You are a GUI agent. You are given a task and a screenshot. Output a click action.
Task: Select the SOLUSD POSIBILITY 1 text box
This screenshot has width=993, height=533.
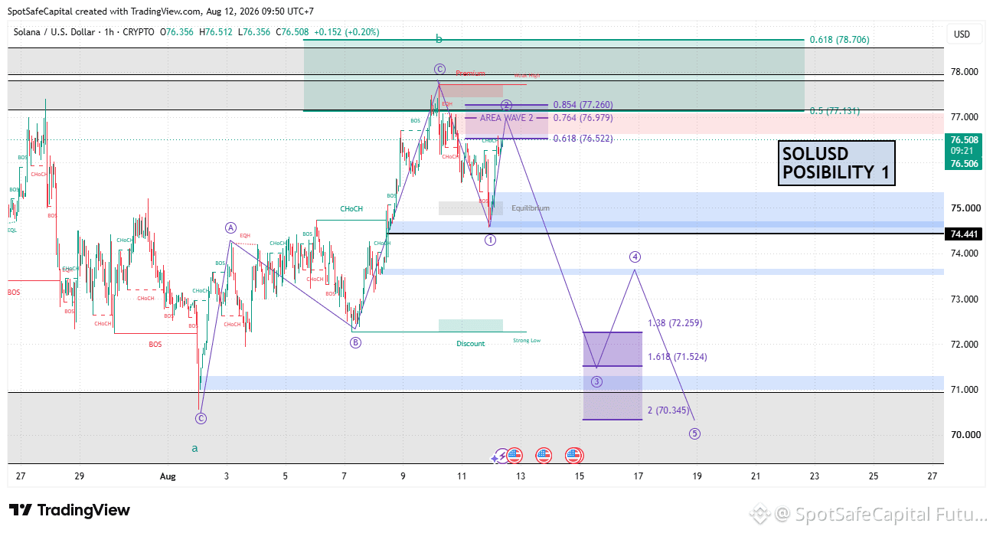coord(836,163)
